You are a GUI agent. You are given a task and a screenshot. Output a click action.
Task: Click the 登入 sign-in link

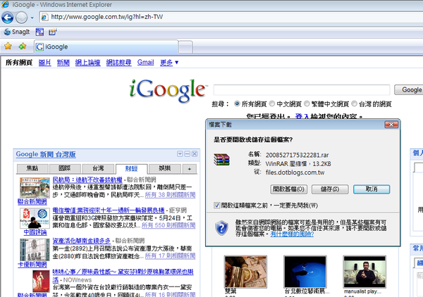[302, 116]
